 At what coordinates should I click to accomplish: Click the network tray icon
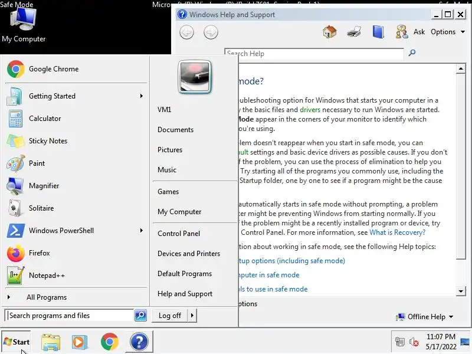tap(400, 342)
